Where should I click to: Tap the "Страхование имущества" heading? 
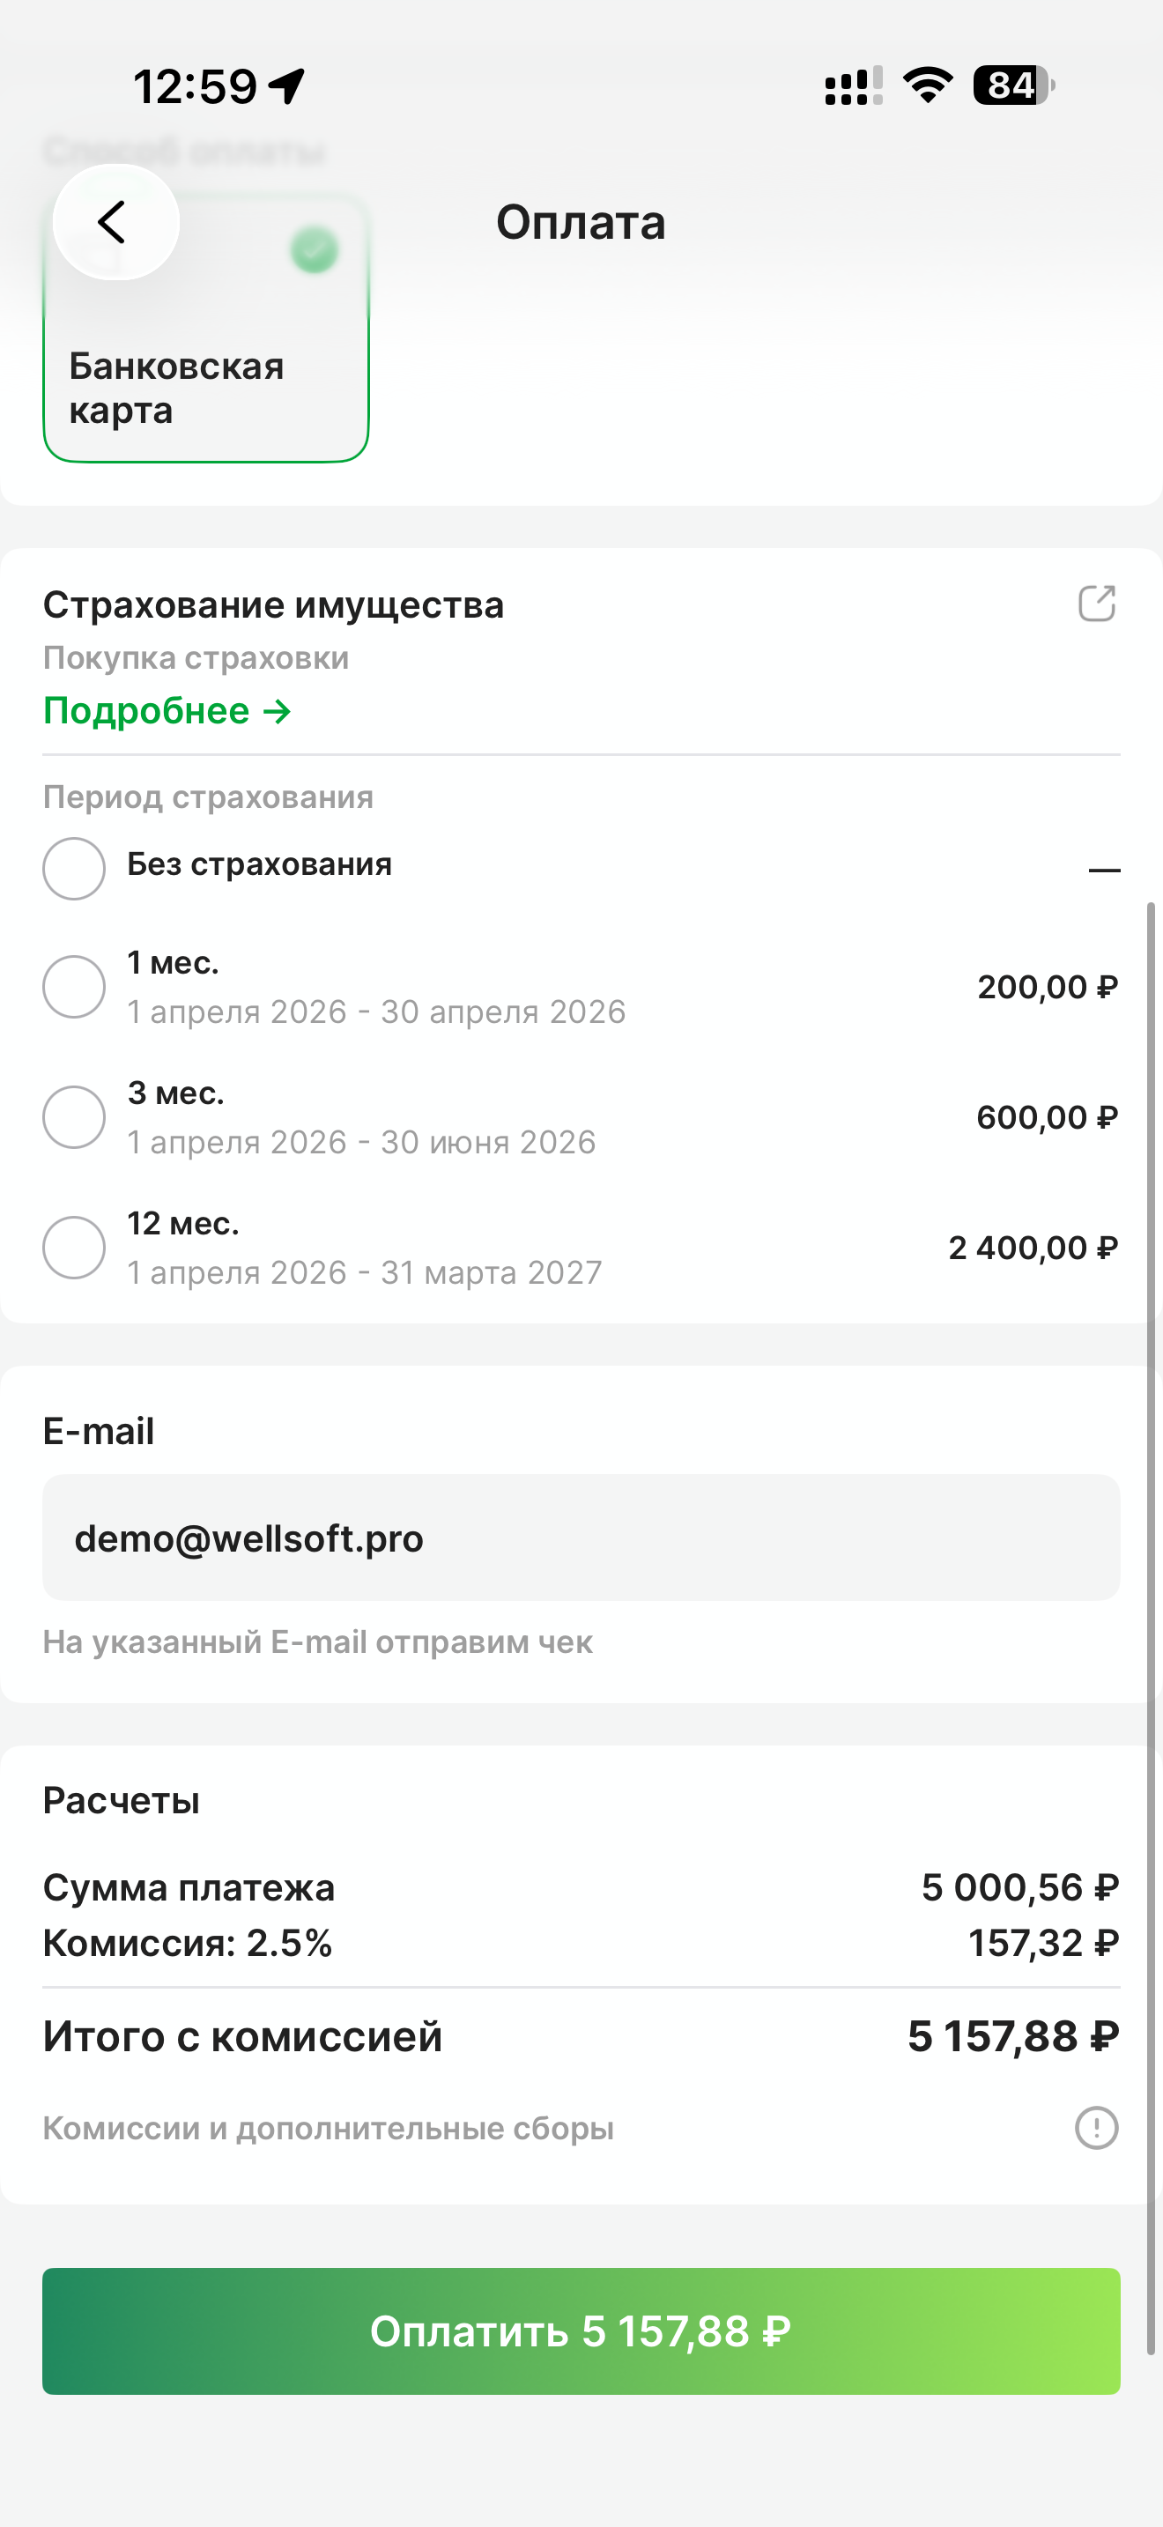pyautogui.click(x=274, y=604)
